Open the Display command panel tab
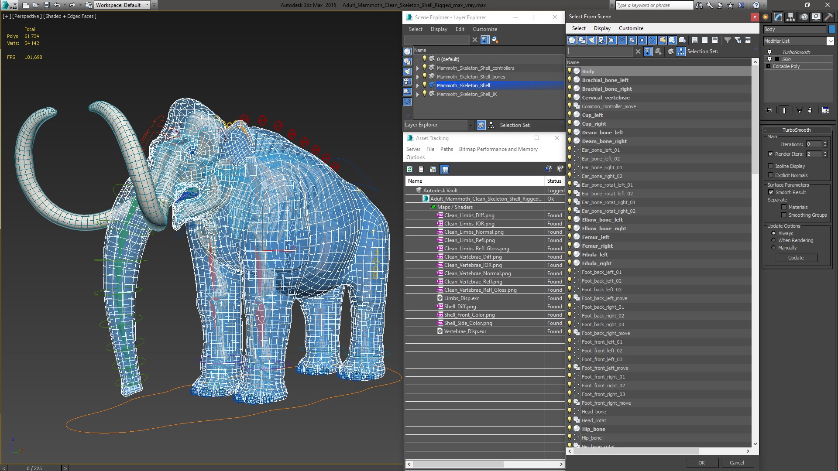Viewport: 838px width, 471px height. coord(816,17)
